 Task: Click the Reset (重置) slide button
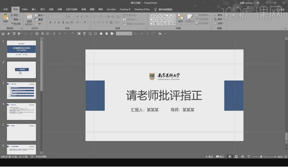click(39, 19)
